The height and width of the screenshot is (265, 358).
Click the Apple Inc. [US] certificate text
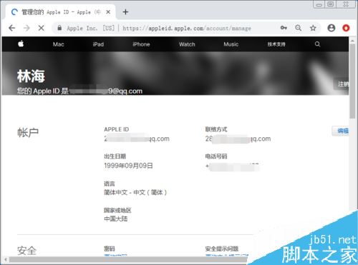click(91, 29)
